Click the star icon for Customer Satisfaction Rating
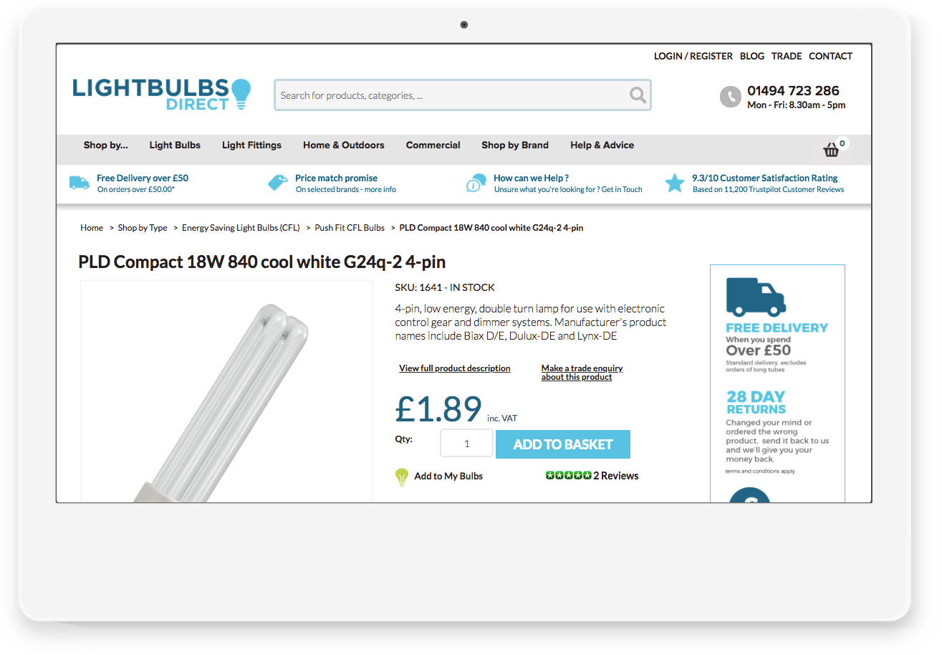Screen dimensions: 942x655 pos(674,183)
